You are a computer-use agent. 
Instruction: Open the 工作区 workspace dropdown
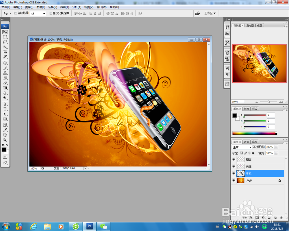pyautogui.click(x=210, y=13)
